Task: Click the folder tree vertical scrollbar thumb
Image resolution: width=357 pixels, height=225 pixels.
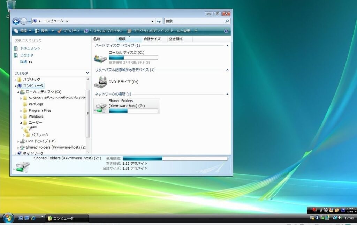Action: coord(88,113)
